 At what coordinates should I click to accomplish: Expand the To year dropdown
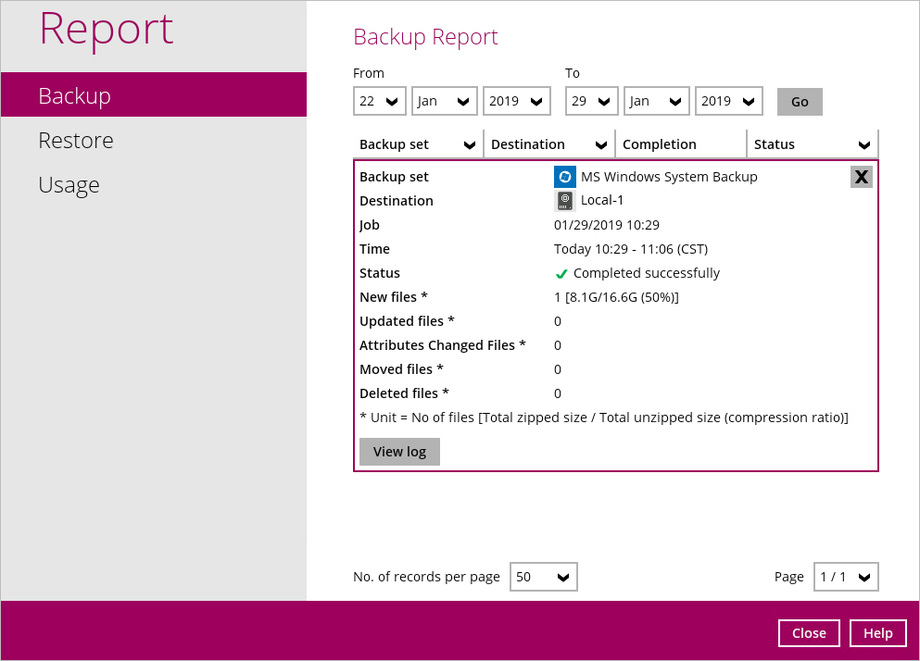(729, 101)
